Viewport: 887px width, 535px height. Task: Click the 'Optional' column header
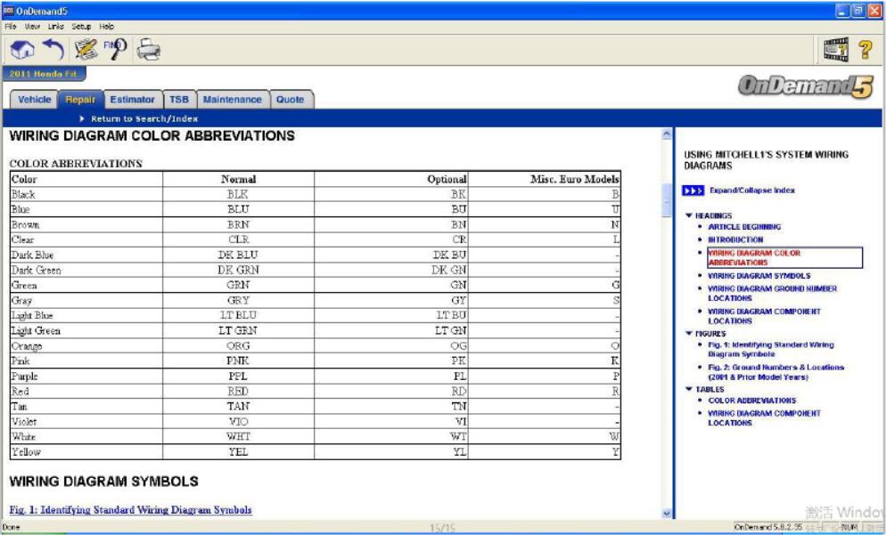[x=390, y=179]
